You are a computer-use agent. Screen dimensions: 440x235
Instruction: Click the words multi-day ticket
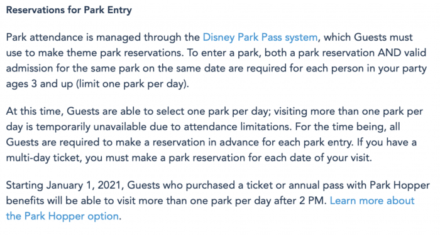(44, 158)
